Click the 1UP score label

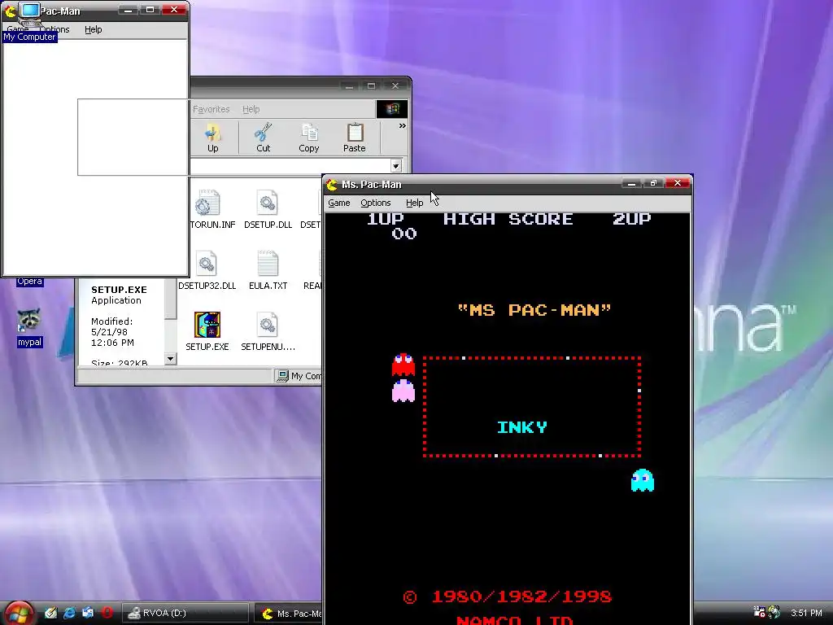[x=385, y=218]
